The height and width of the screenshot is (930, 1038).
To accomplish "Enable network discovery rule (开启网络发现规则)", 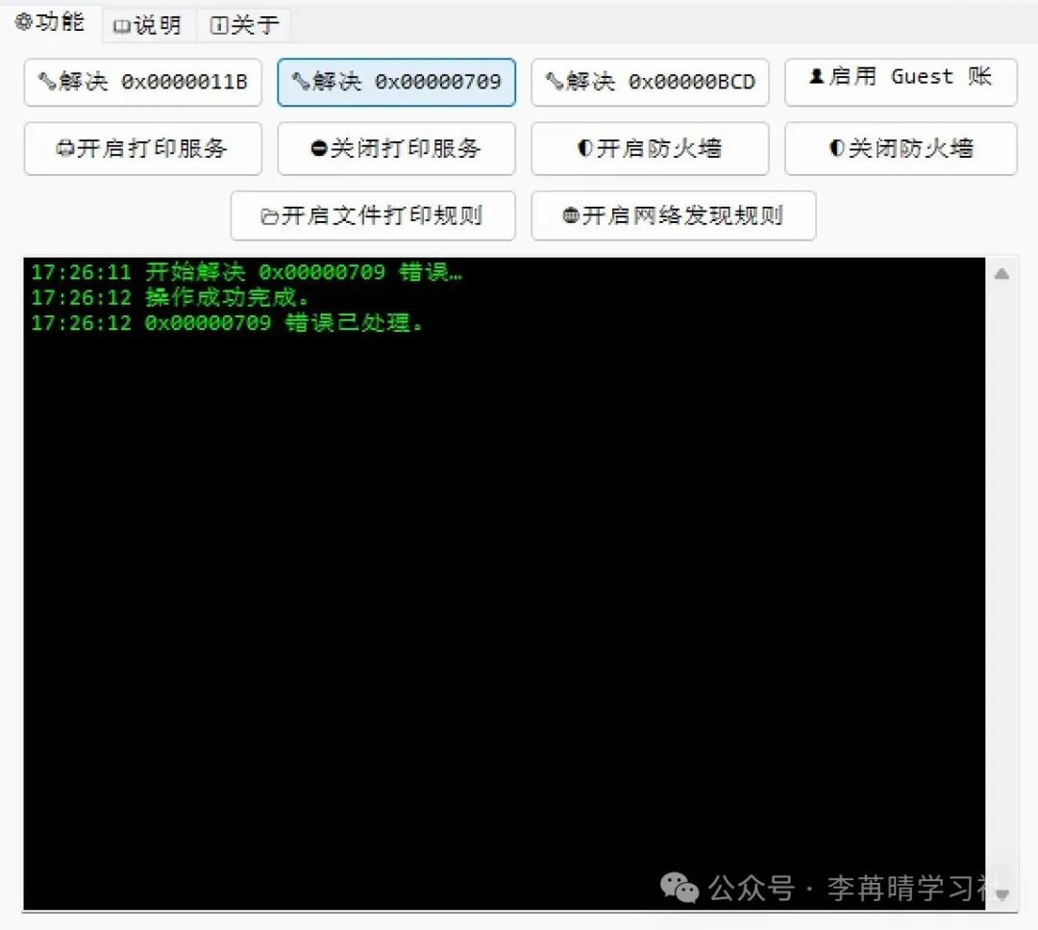I will point(673,215).
